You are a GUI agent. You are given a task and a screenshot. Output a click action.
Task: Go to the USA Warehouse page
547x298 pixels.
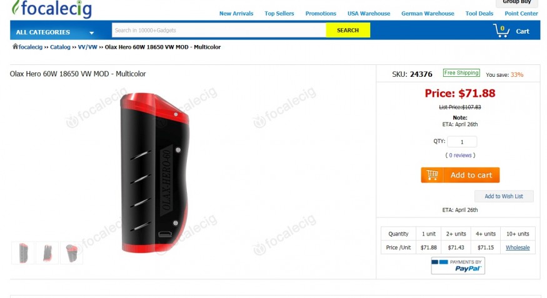point(369,14)
